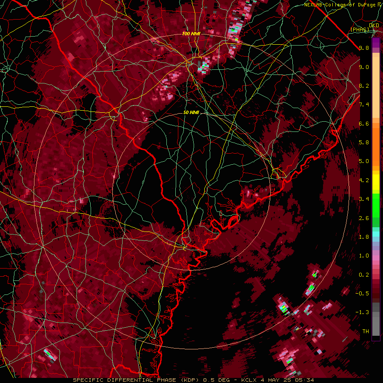Pick the cyan band beside 1.8 on scale
Image resolution: width=383 pixels, height=383 pixels.
pos(376,234)
